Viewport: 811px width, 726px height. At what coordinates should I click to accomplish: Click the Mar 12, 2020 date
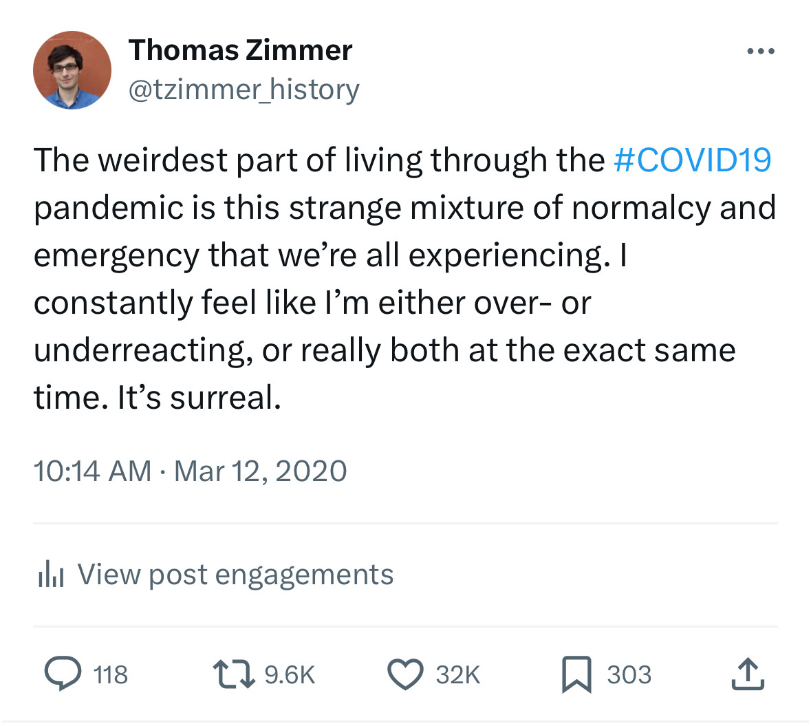tap(260, 471)
